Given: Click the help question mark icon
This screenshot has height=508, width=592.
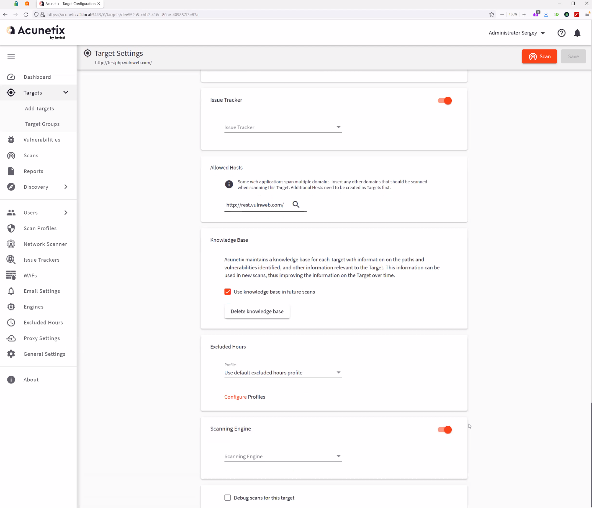Looking at the screenshot, I should [x=561, y=33].
